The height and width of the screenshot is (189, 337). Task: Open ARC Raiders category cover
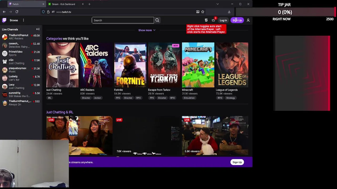point(96,65)
